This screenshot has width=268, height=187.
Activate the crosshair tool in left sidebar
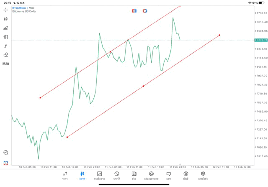click(5, 9)
